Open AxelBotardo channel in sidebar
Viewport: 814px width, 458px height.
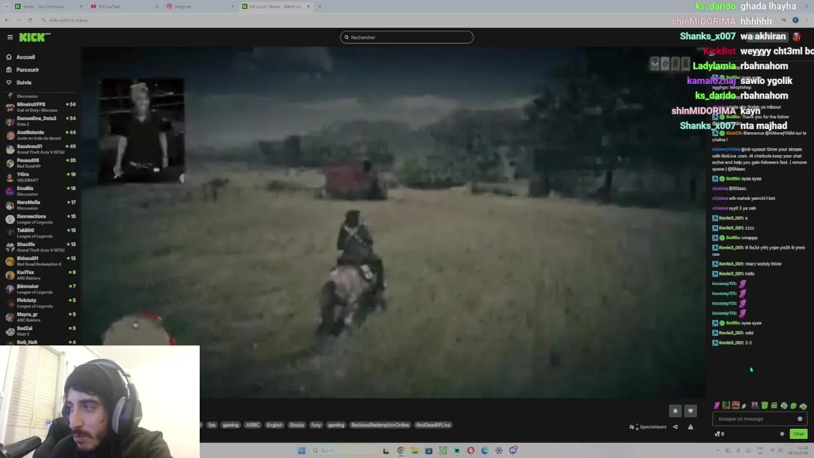click(x=39, y=135)
